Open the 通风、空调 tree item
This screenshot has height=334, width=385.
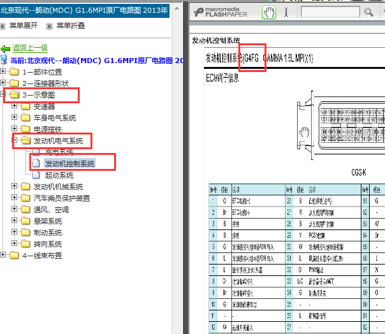click(x=51, y=210)
